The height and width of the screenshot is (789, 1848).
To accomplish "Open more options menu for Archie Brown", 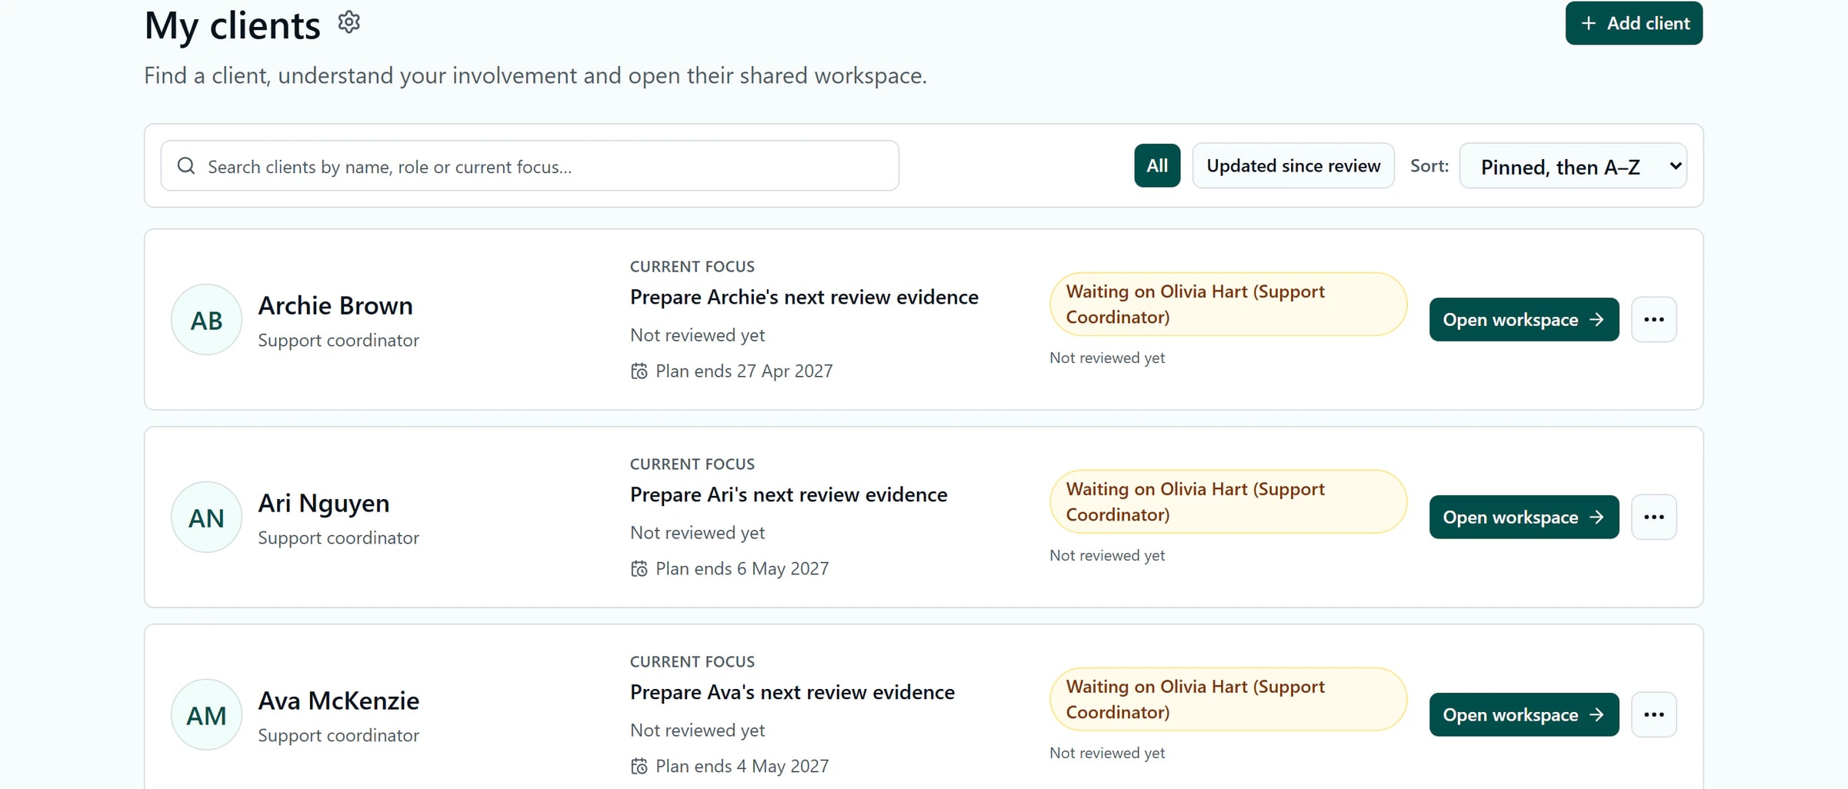I will pos(1653,319).
